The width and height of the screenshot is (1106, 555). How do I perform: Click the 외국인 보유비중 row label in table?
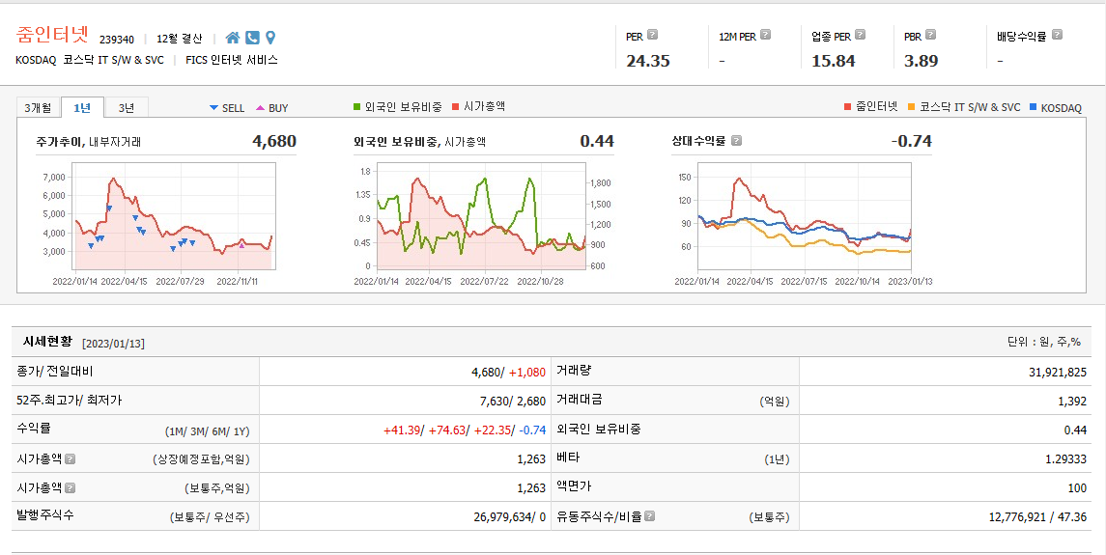(599, 429)
